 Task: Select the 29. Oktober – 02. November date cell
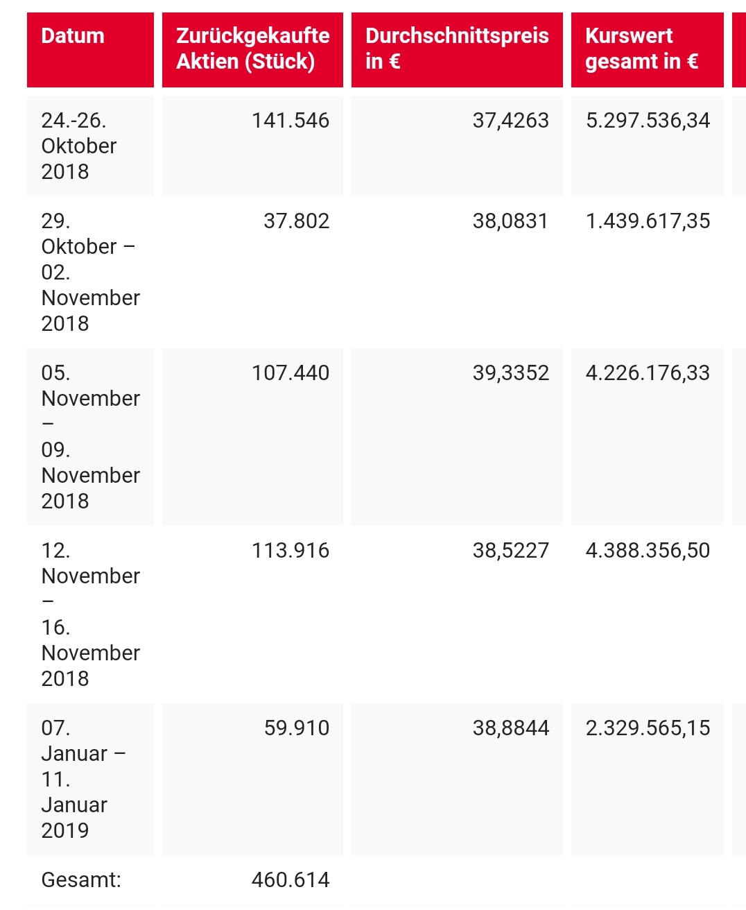90,272
